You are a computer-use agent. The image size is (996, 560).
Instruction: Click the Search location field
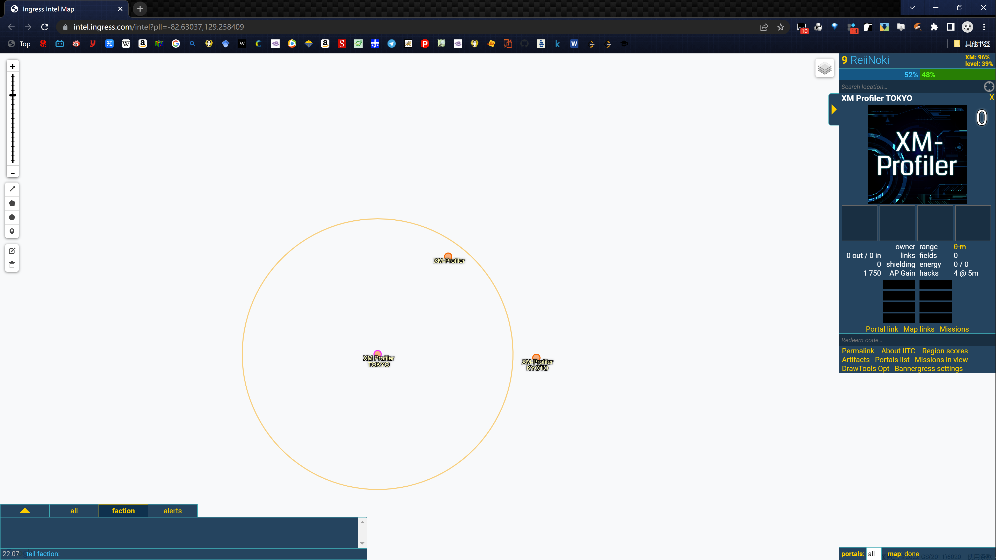point(912,87)
